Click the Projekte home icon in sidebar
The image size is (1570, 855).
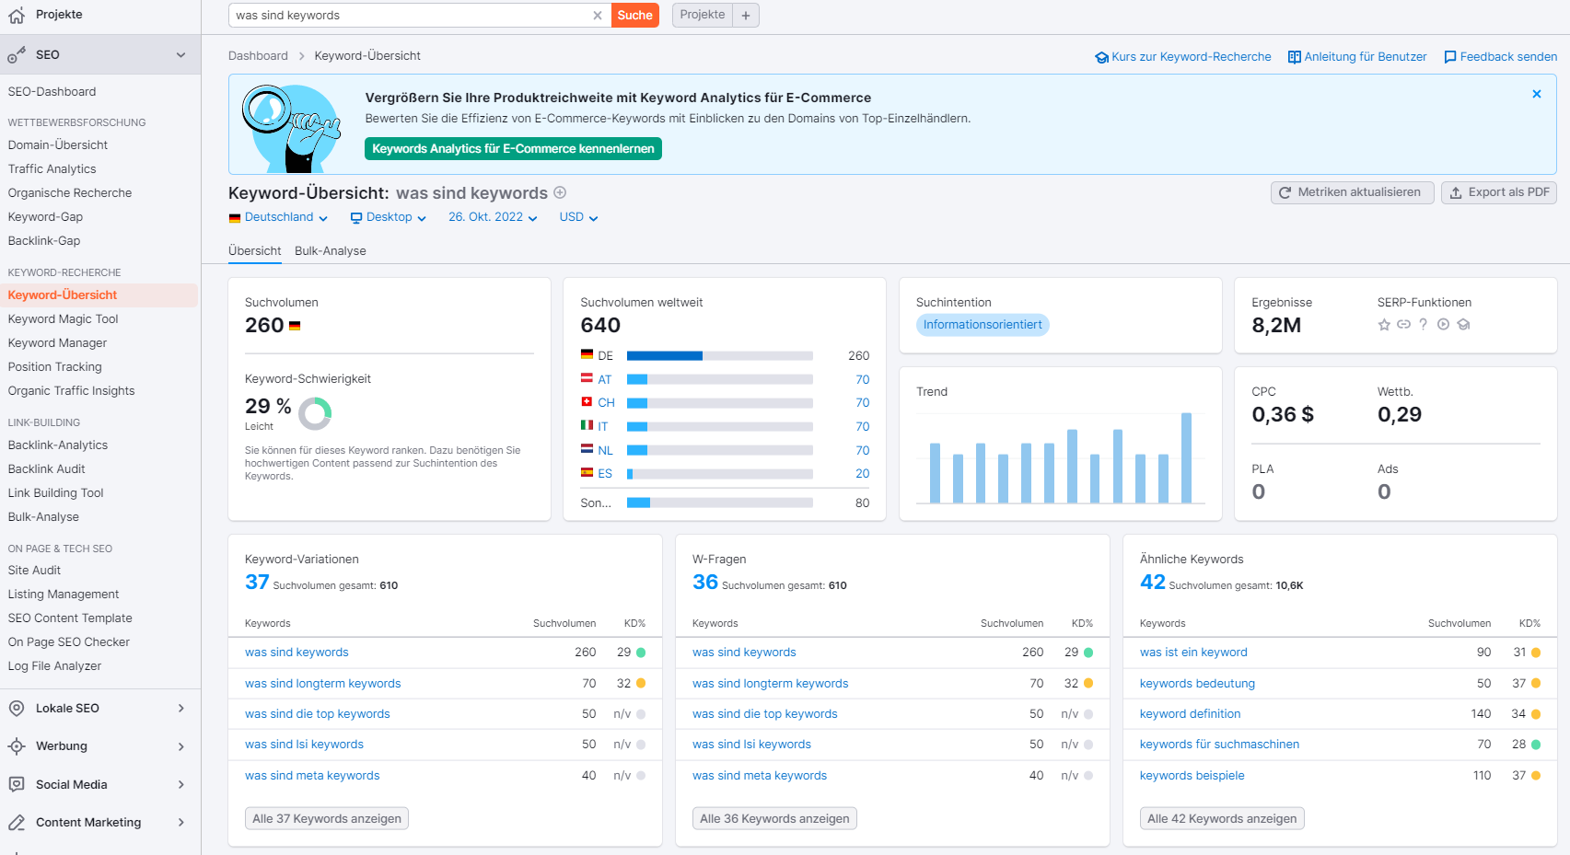click(x=17, y=16)
